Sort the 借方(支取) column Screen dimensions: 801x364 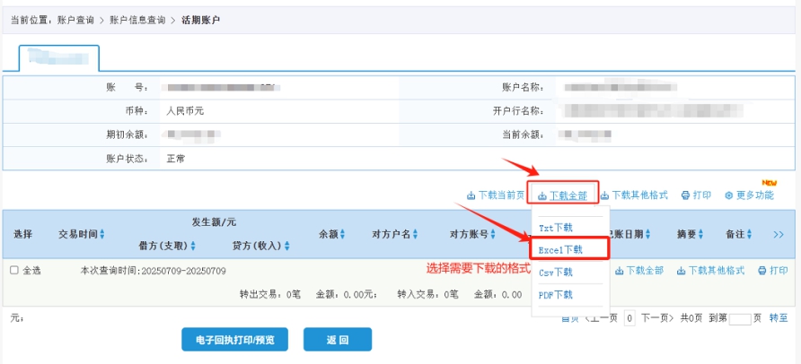point(193,246)
